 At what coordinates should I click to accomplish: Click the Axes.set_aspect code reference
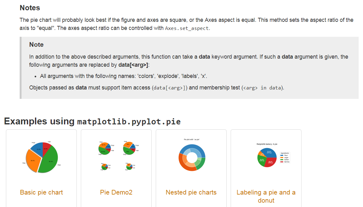click(187, 28)
